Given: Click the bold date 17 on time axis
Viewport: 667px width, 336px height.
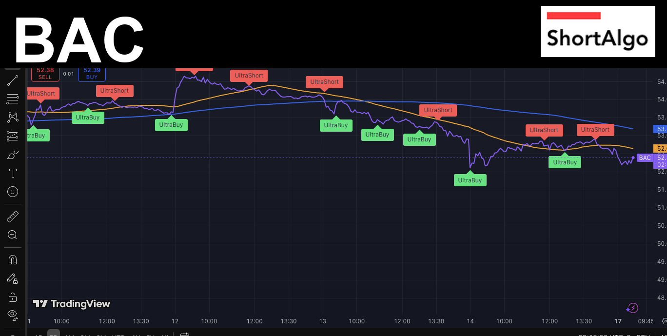Looking at the screenshot, I should click(x=618, y=321).
